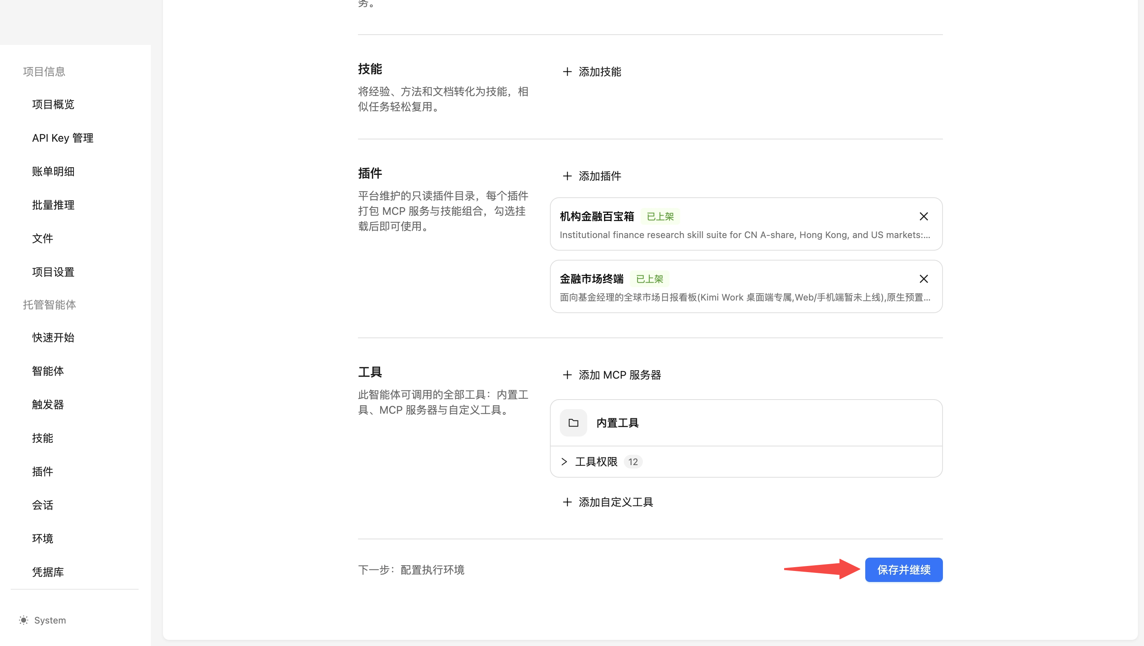
Task: Click the 已上架 badge on 机构金融百宝箱
Action: click(660, 216)
